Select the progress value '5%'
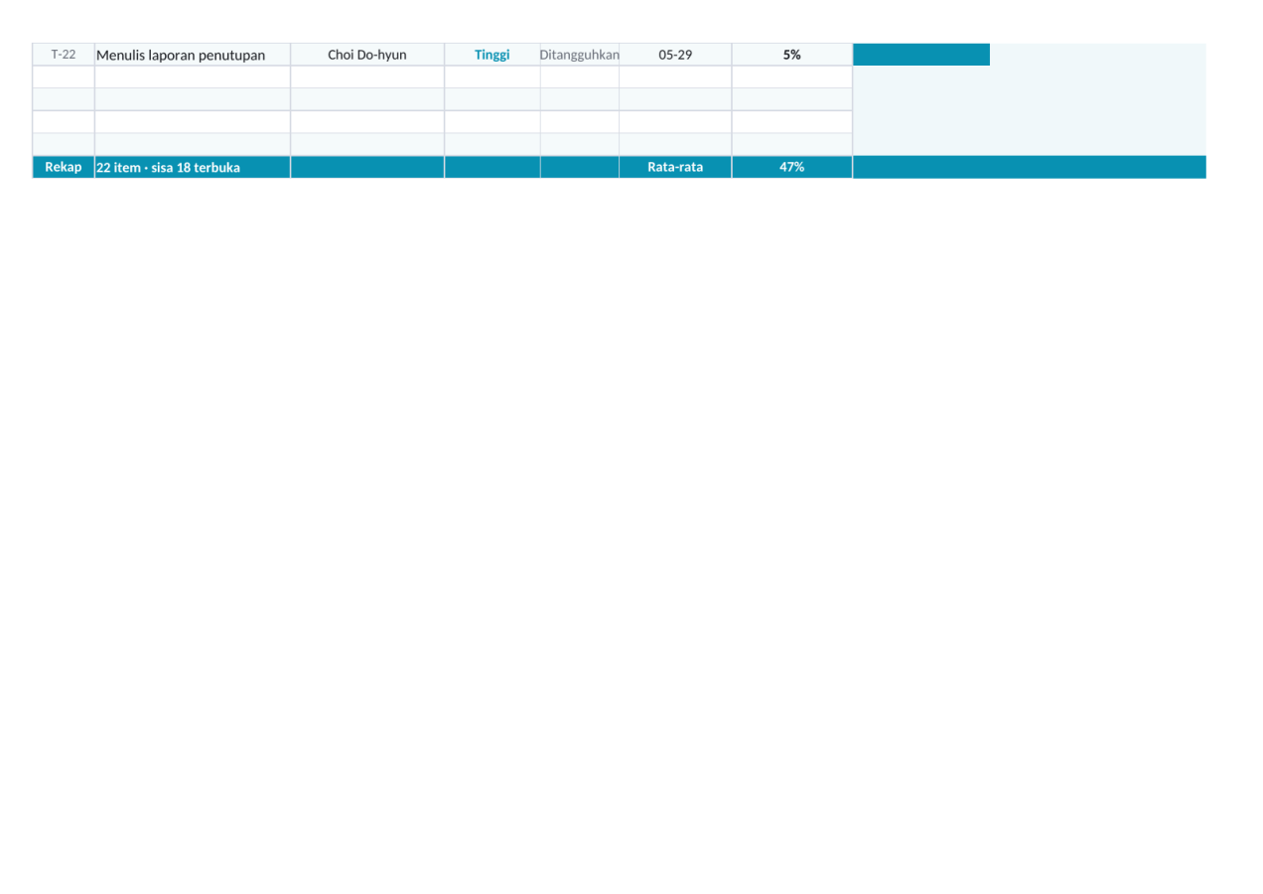Image resolution: width=1263 pixels, height=894 pixels. (792, 55)
